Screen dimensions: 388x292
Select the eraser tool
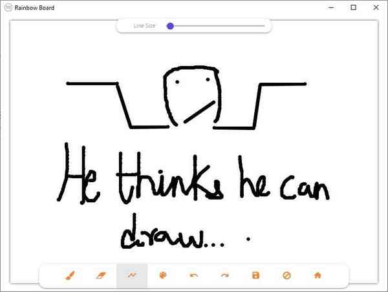point(100,276)
